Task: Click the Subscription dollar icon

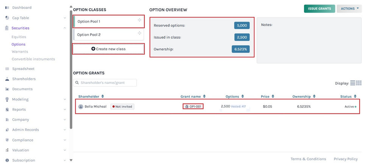Action: [x=7, y=161]
